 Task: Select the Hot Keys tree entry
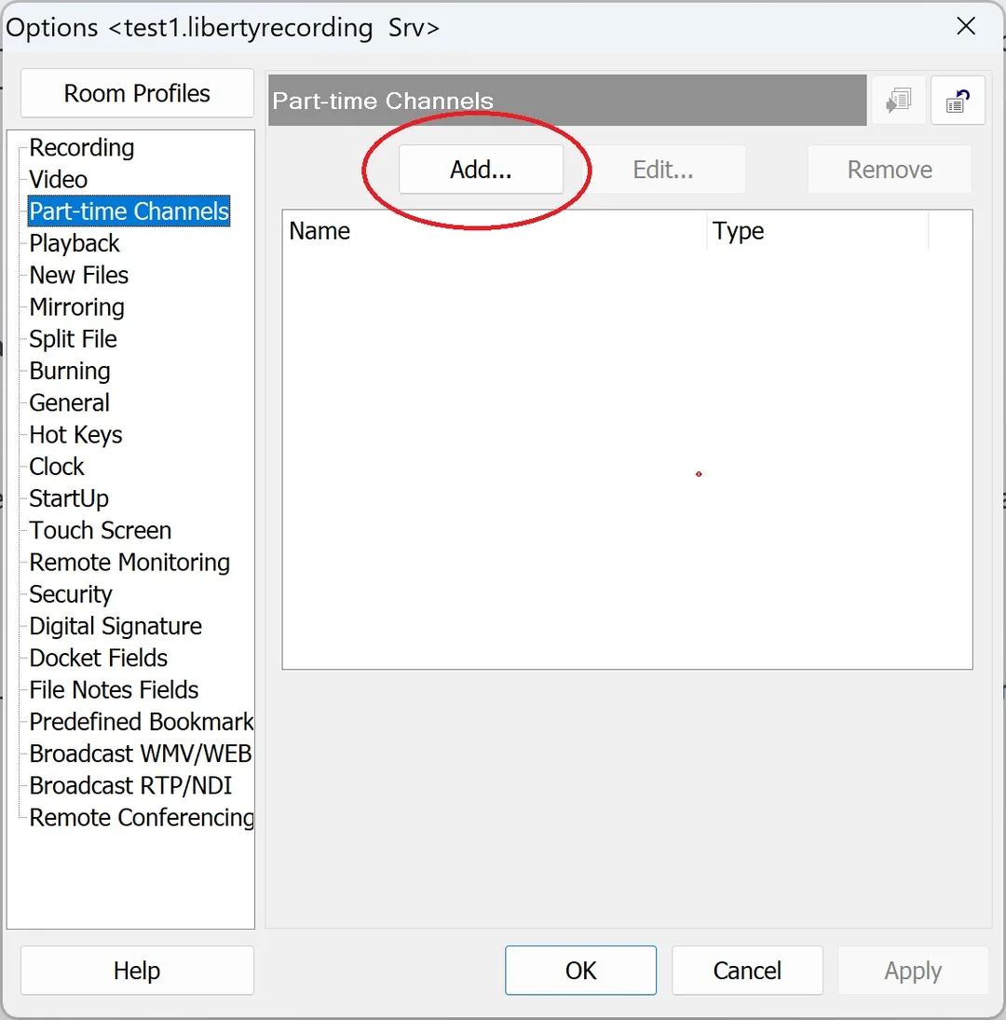[x=76, y=434]
